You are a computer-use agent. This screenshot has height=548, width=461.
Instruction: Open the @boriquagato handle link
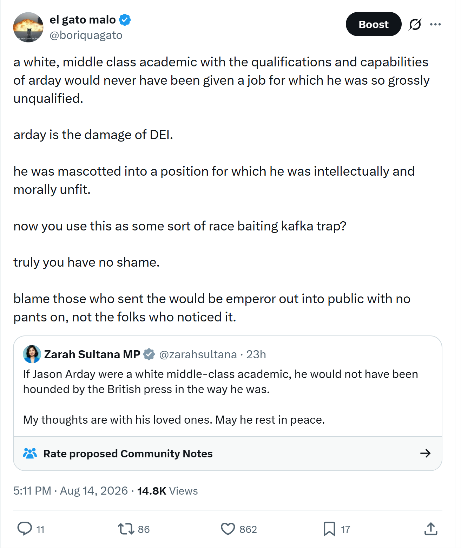[x=86, y=35]
